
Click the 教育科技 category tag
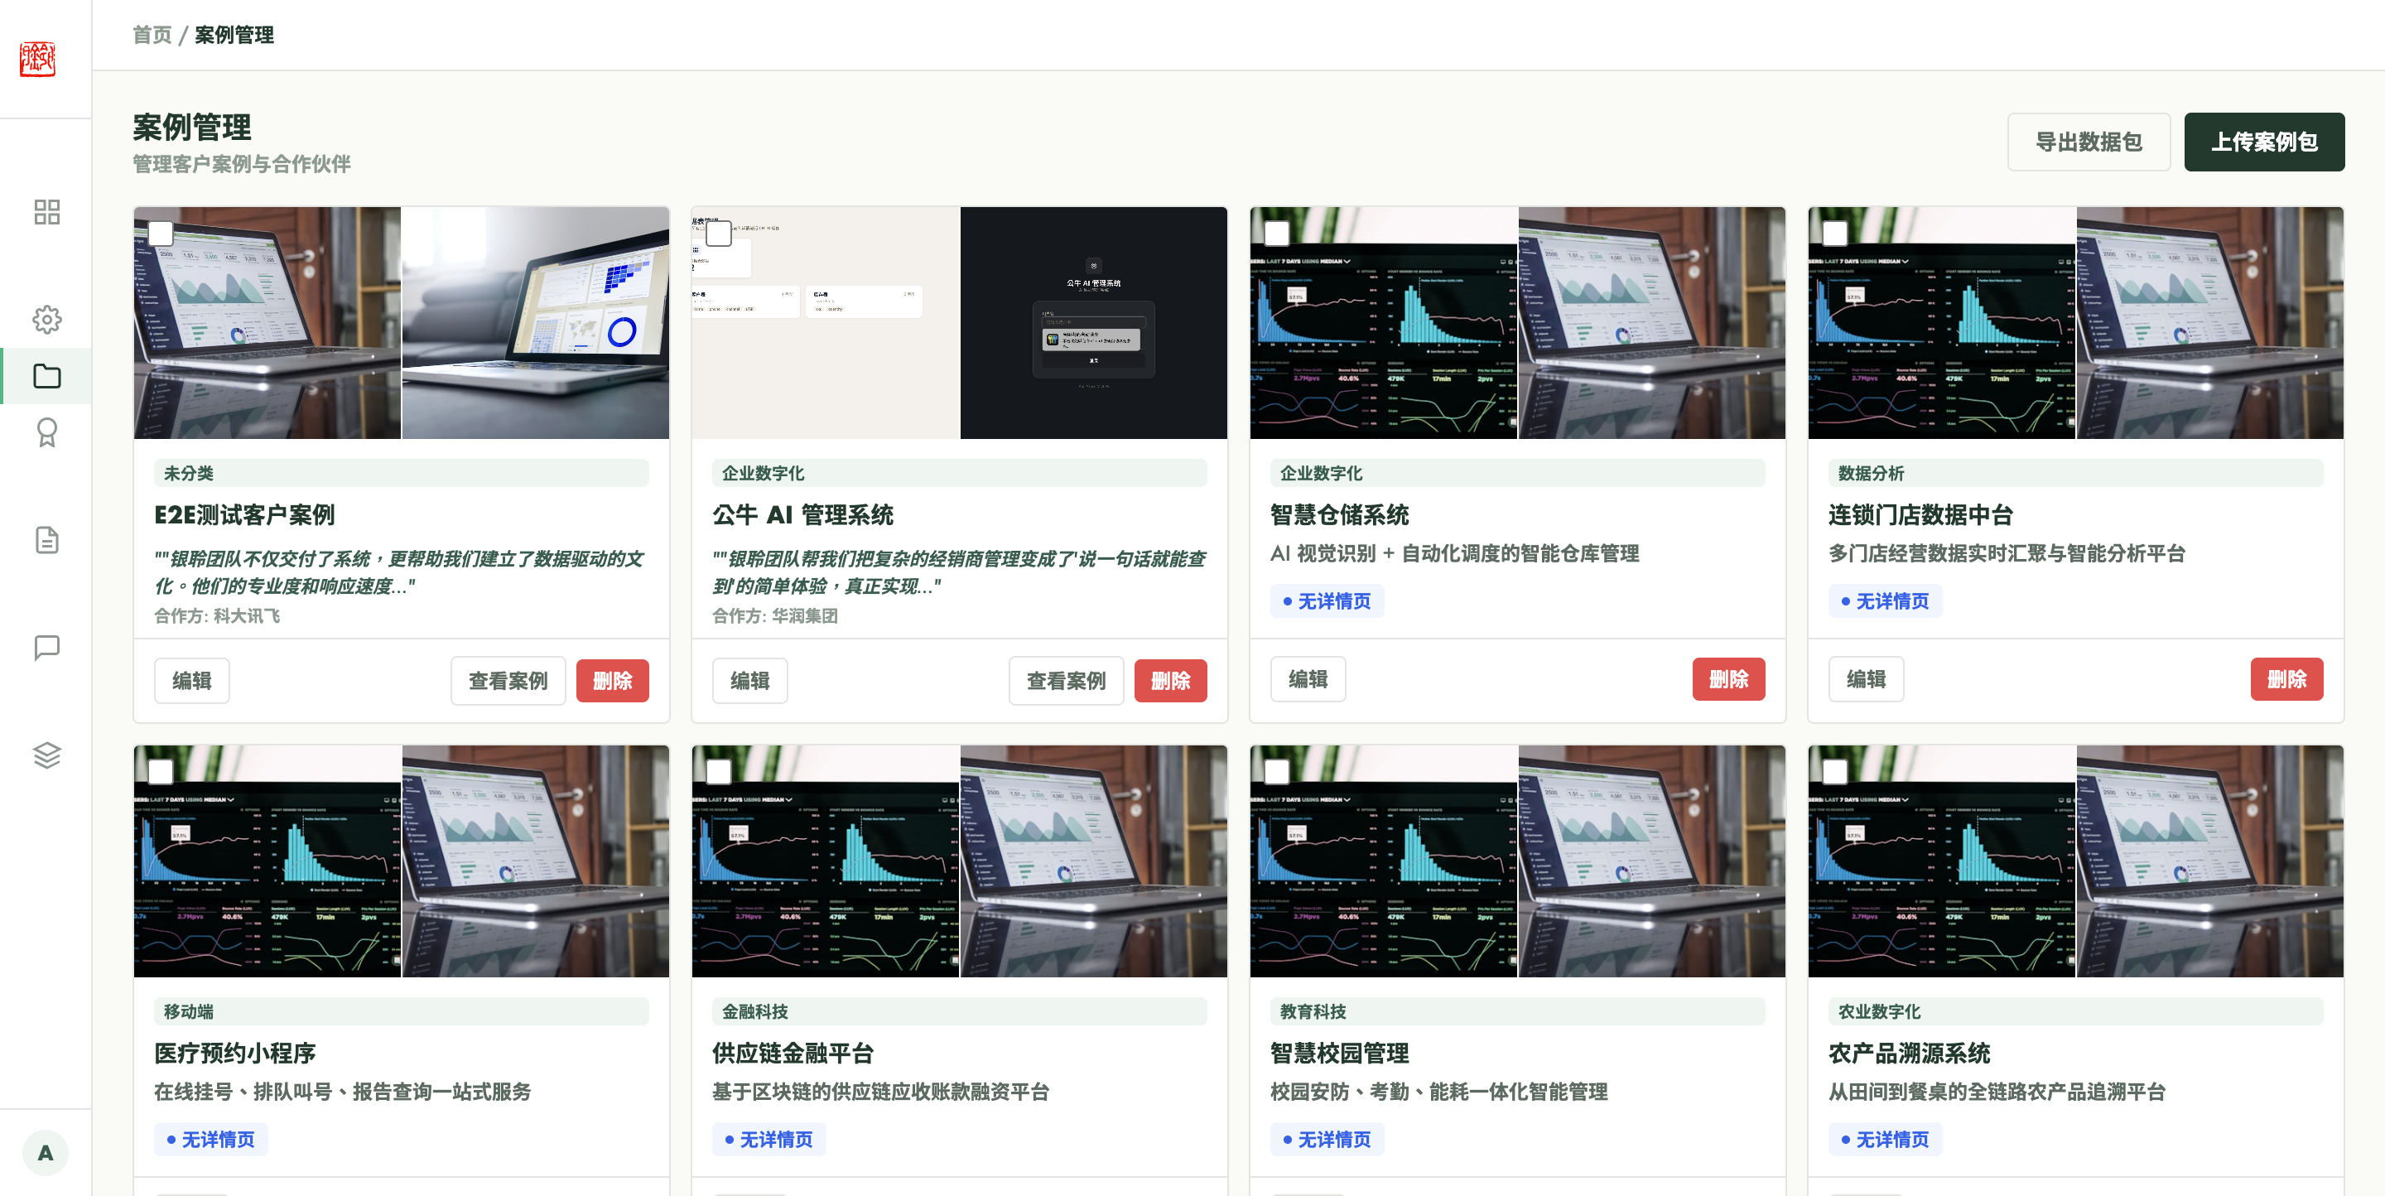click(1517, 1012)
